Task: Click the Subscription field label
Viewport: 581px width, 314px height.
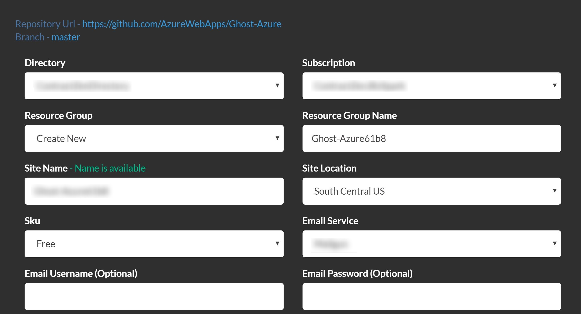Action: [x=329, y=63]
